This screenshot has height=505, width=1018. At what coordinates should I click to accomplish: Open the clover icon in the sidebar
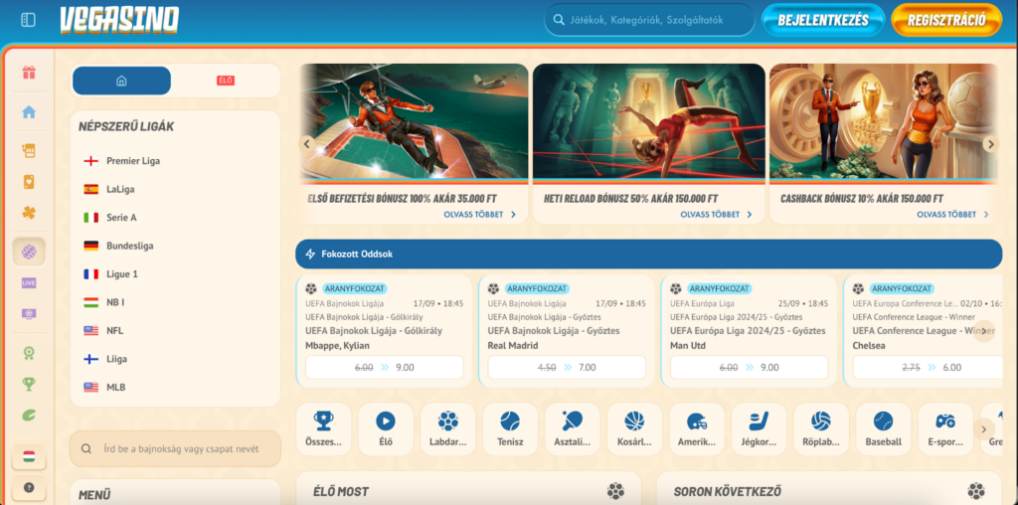click(29, 213)
